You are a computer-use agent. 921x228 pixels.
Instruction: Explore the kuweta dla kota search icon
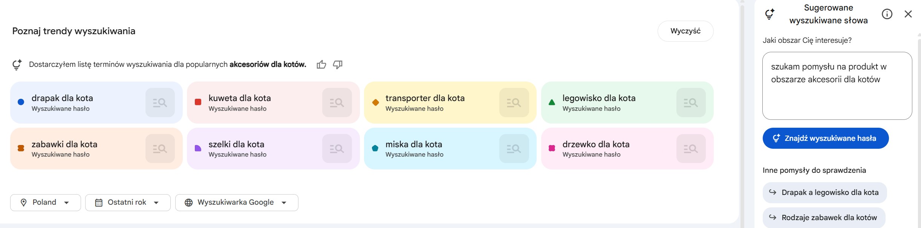[337, 103]
